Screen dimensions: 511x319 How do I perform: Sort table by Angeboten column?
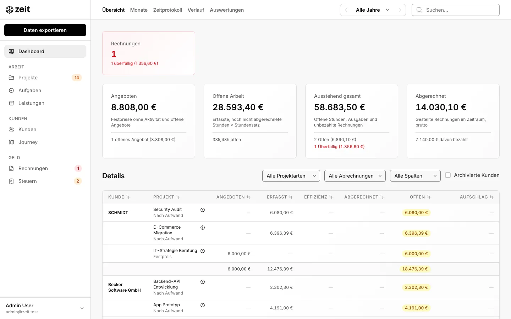pos(233,197)
